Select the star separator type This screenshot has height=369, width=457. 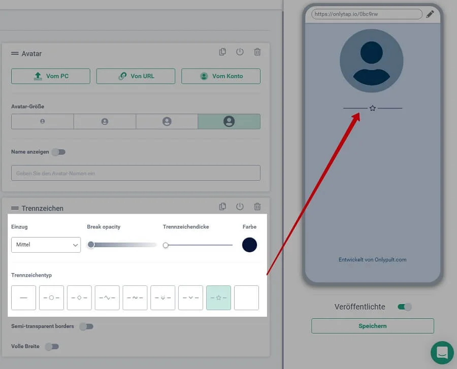click(x=218, y=297)
